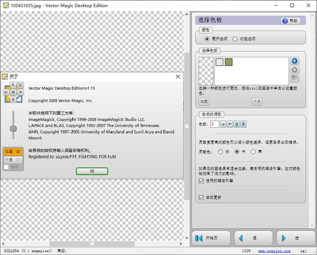Click the 103% zoom value in status bar
The width and height of the screenshot is (317, 255).
point(246,251)
